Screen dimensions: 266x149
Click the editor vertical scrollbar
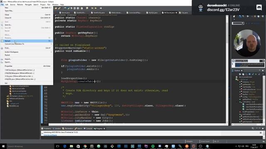[x=227, y=69]
